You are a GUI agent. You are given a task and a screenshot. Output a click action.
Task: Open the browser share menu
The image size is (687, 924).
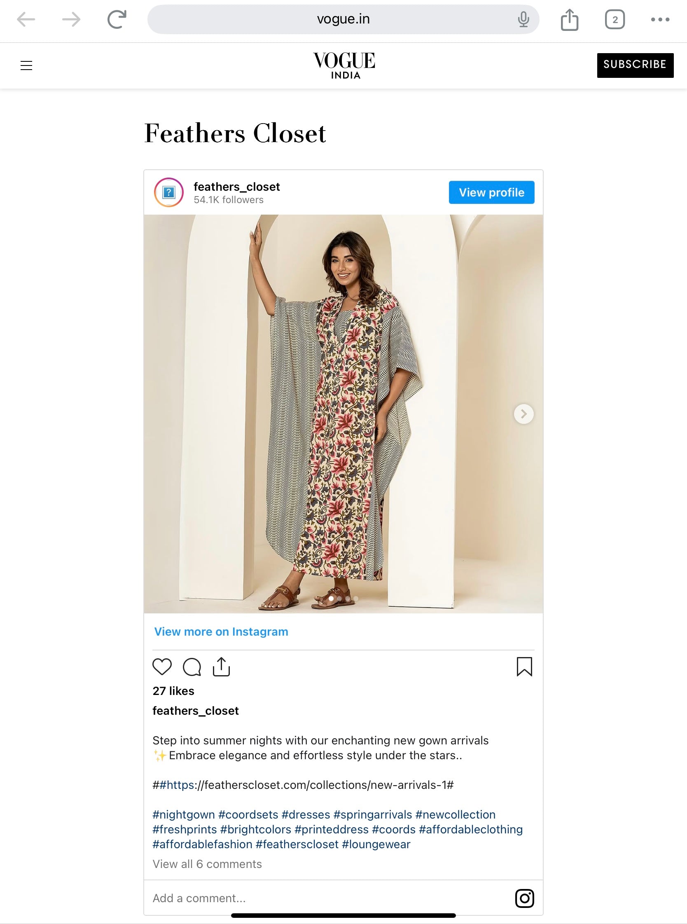pyautogui.click(x=569, y=19)
